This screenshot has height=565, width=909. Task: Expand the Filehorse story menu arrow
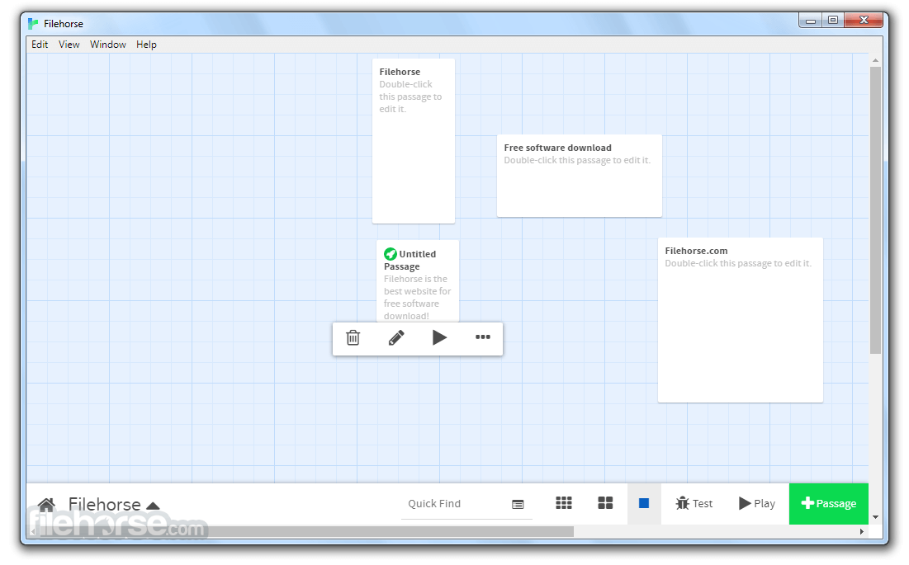tap(153, 506)
